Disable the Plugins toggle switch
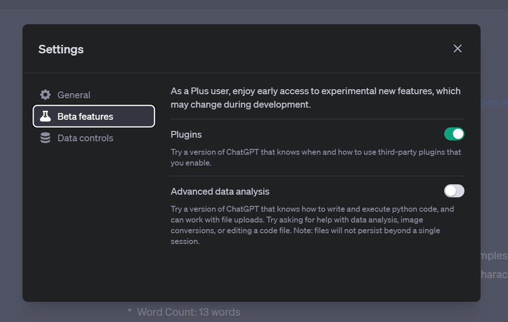 coord(454,134)
